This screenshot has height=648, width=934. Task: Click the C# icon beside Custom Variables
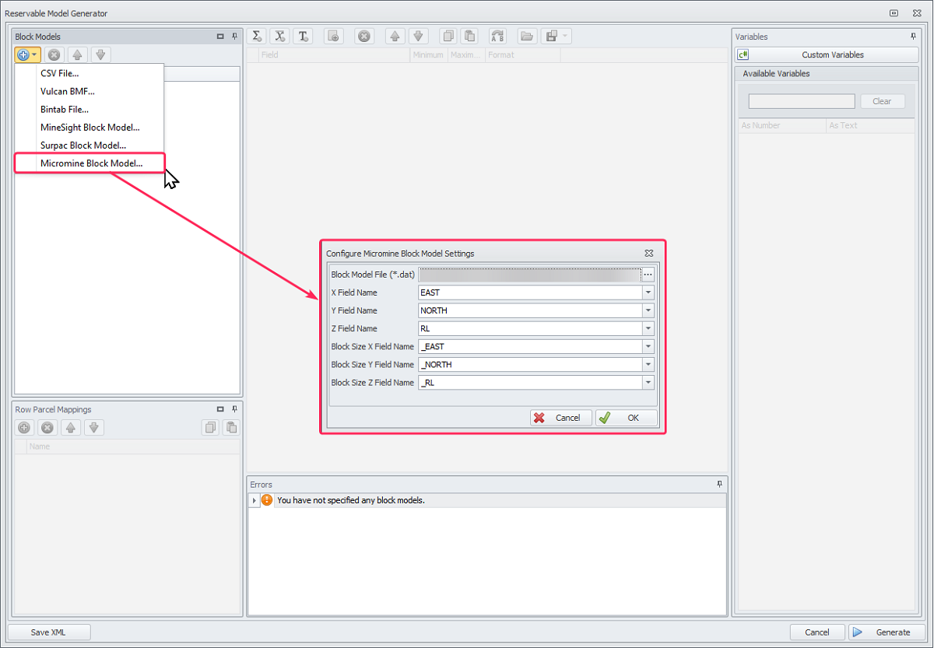click(743, 54)
